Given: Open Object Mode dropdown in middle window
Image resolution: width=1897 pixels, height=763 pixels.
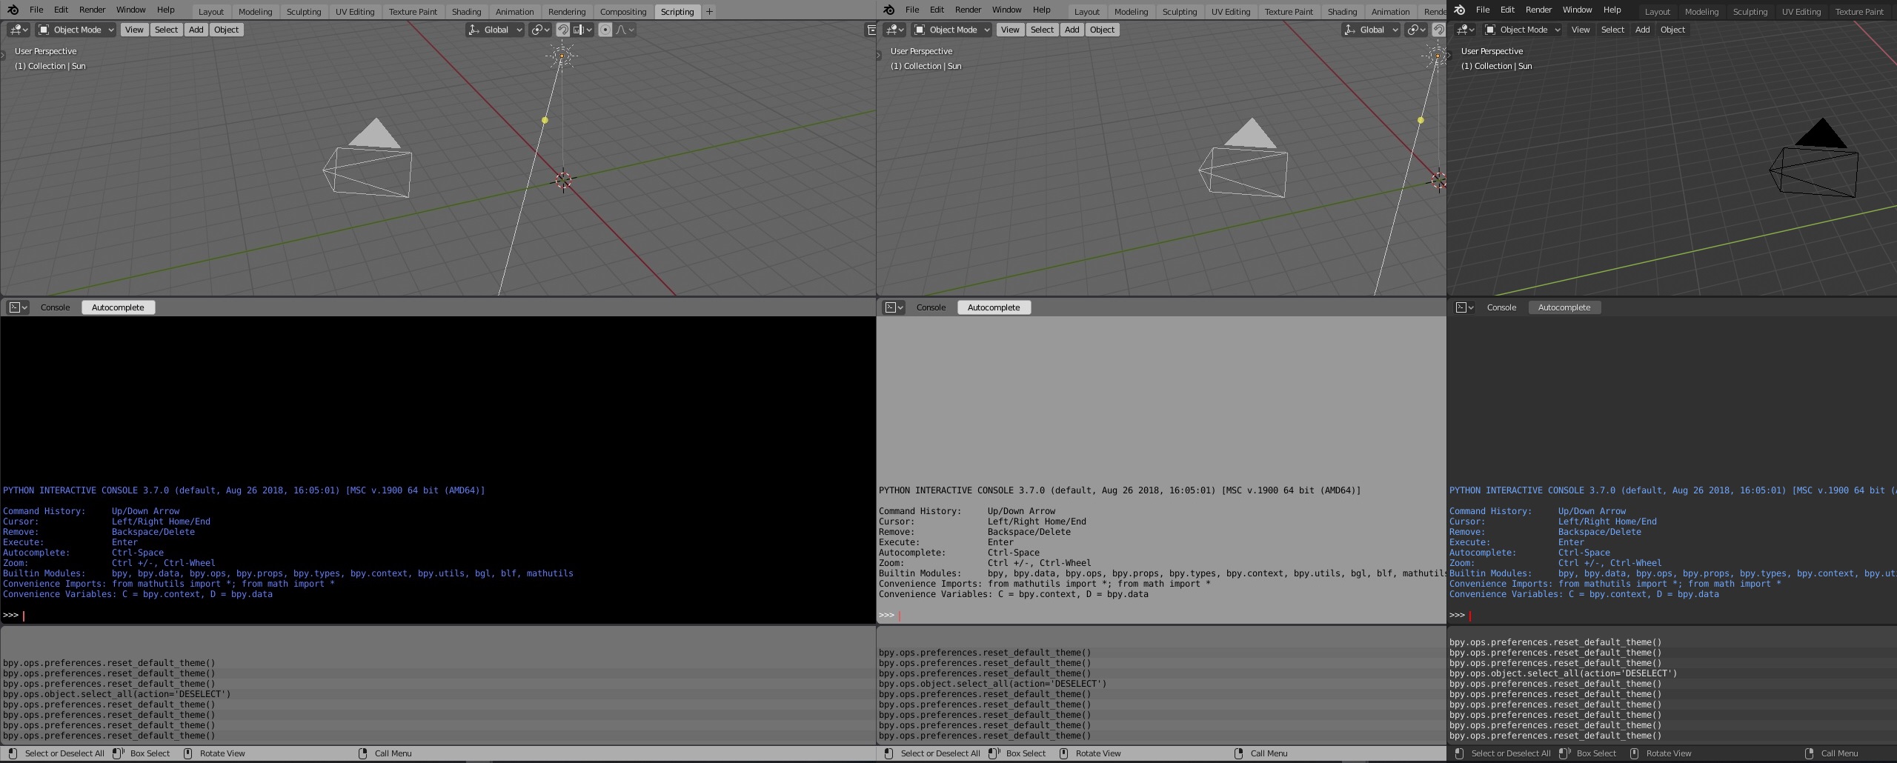Looking at the screenshot, I should tap(951, 30).
